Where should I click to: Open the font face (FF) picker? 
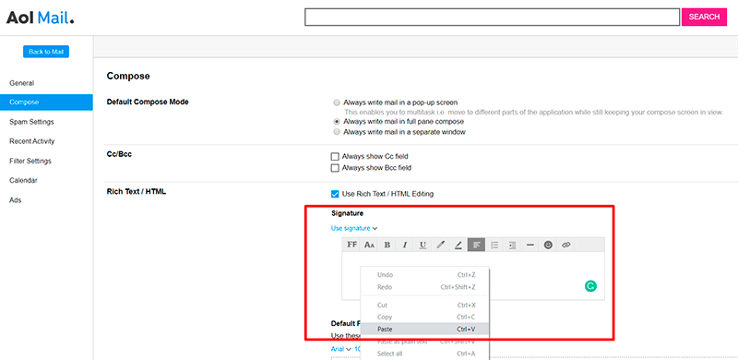pos(351,245)
